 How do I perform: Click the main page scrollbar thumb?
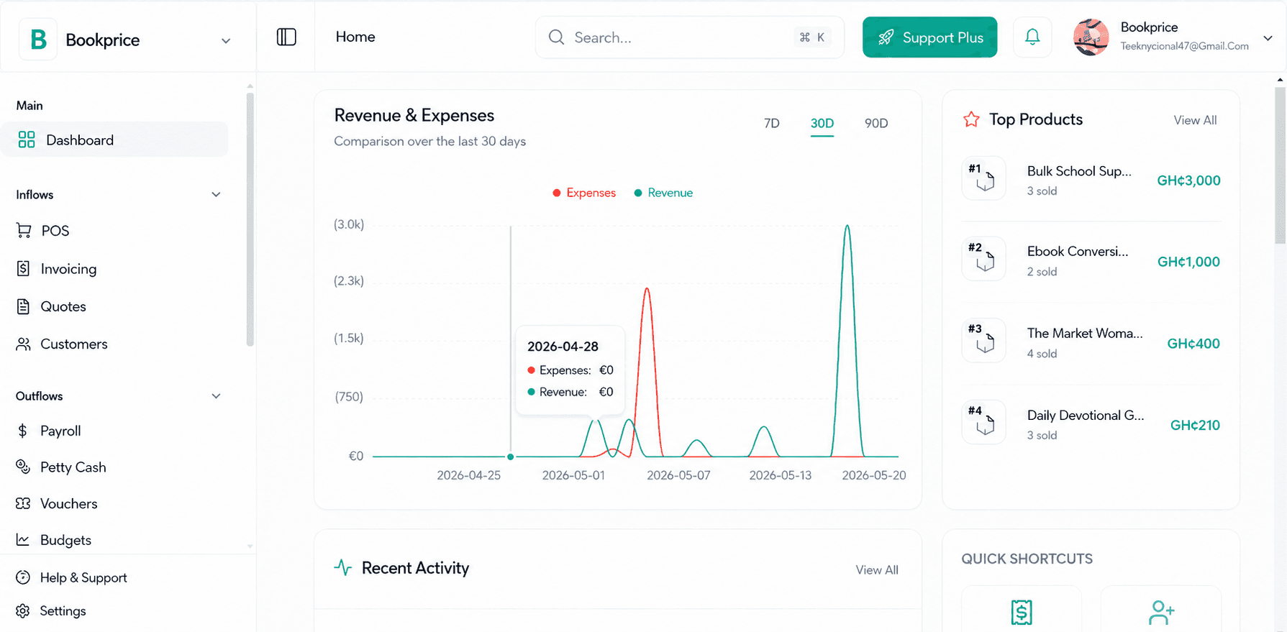(x=1280, y=165)
